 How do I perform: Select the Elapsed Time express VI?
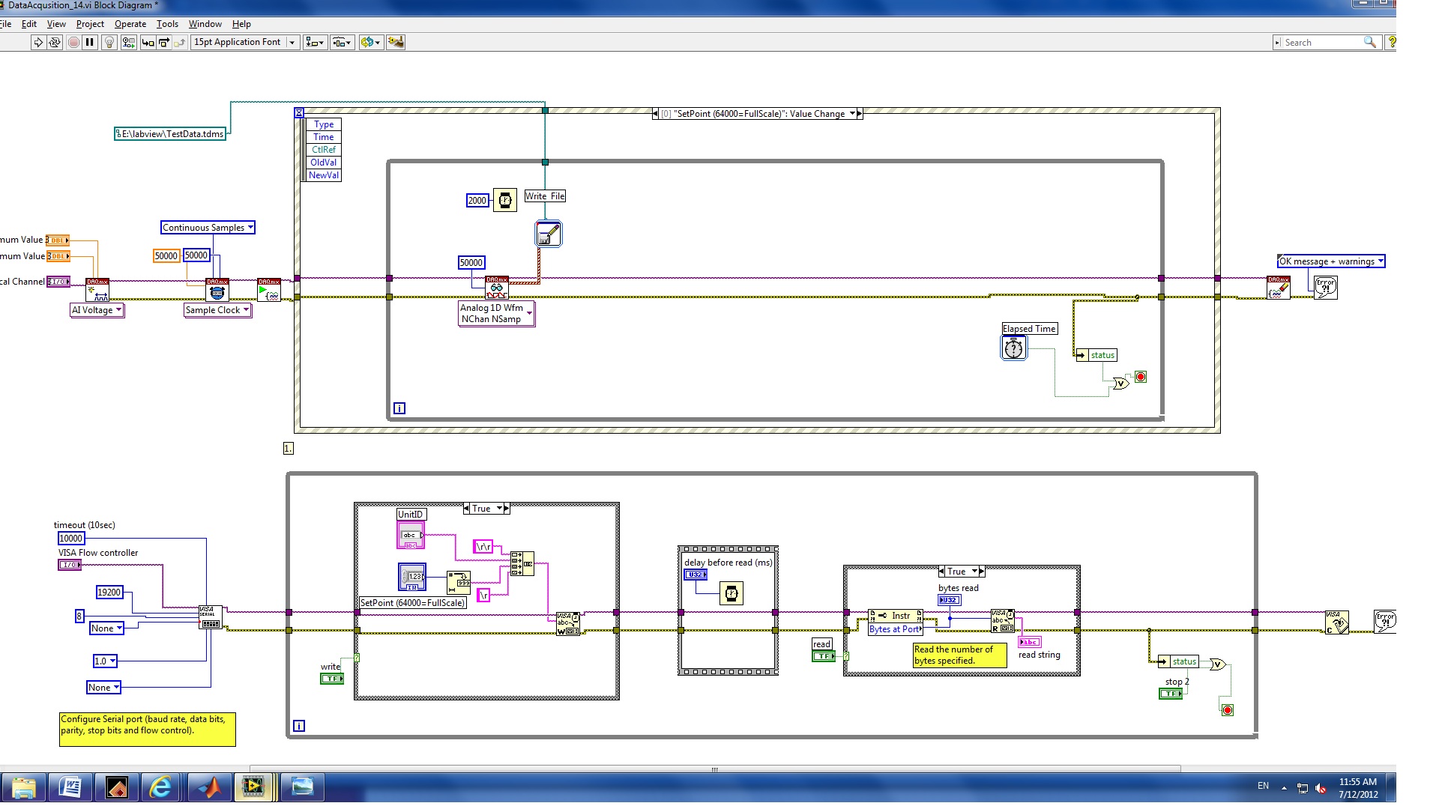tap(1013, 348)
